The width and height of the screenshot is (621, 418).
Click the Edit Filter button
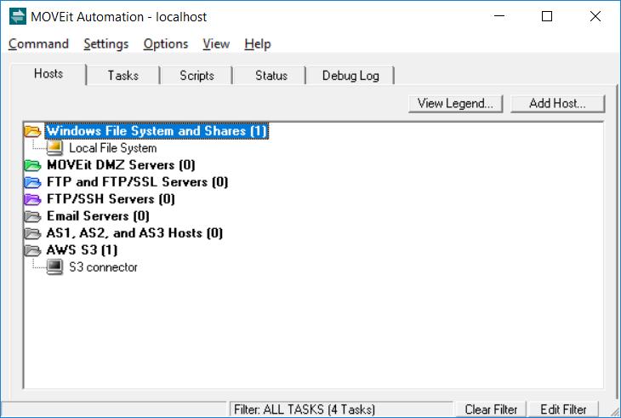(563, 409)
